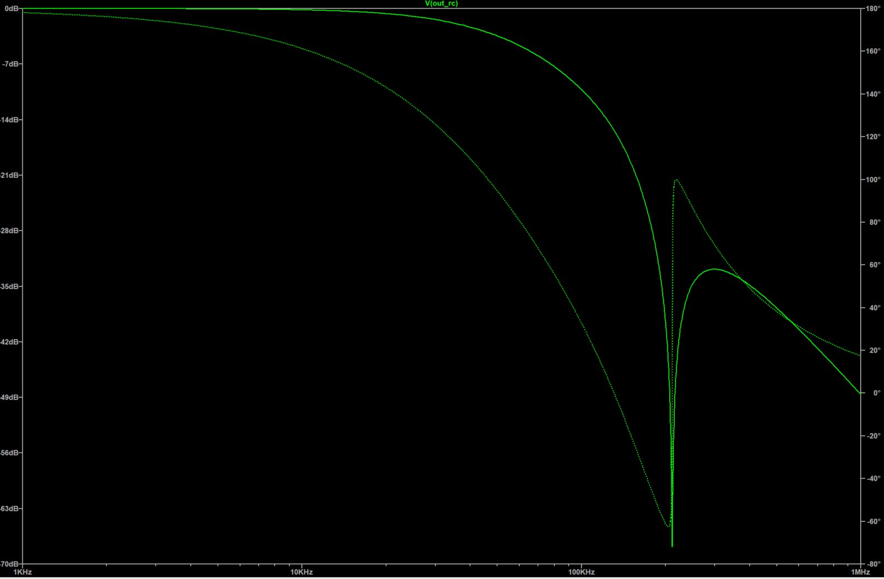Click the -21dB magnitude axis label
884x579 pixels.
(x=10, y=175)
